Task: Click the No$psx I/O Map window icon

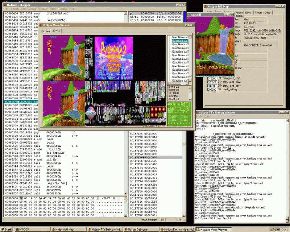Action: click(x=205, y=6)
